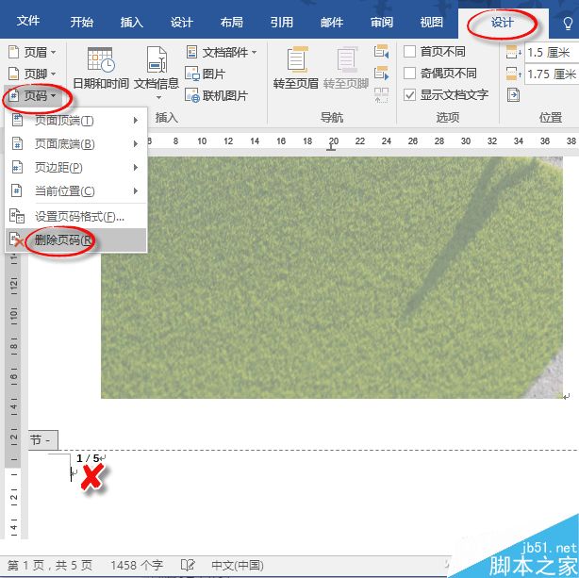Expand 页边距(P) submenu
This screenshot has width=579, height=578.
click(76, 168)
